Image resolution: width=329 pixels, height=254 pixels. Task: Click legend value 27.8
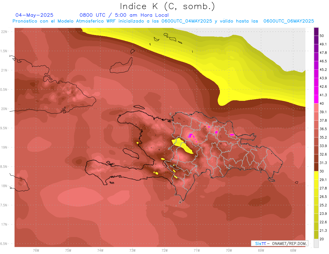coord(323,188)
